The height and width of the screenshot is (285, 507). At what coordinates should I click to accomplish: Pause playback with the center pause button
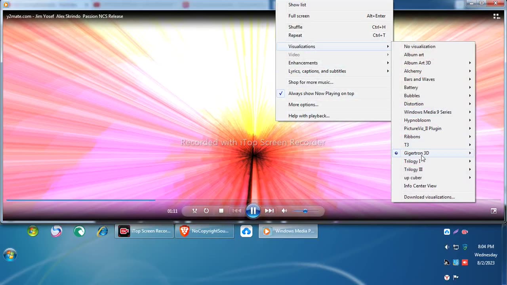pos(253,211)
